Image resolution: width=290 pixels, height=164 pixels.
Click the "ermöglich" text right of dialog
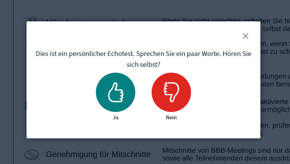pos(275,110)
